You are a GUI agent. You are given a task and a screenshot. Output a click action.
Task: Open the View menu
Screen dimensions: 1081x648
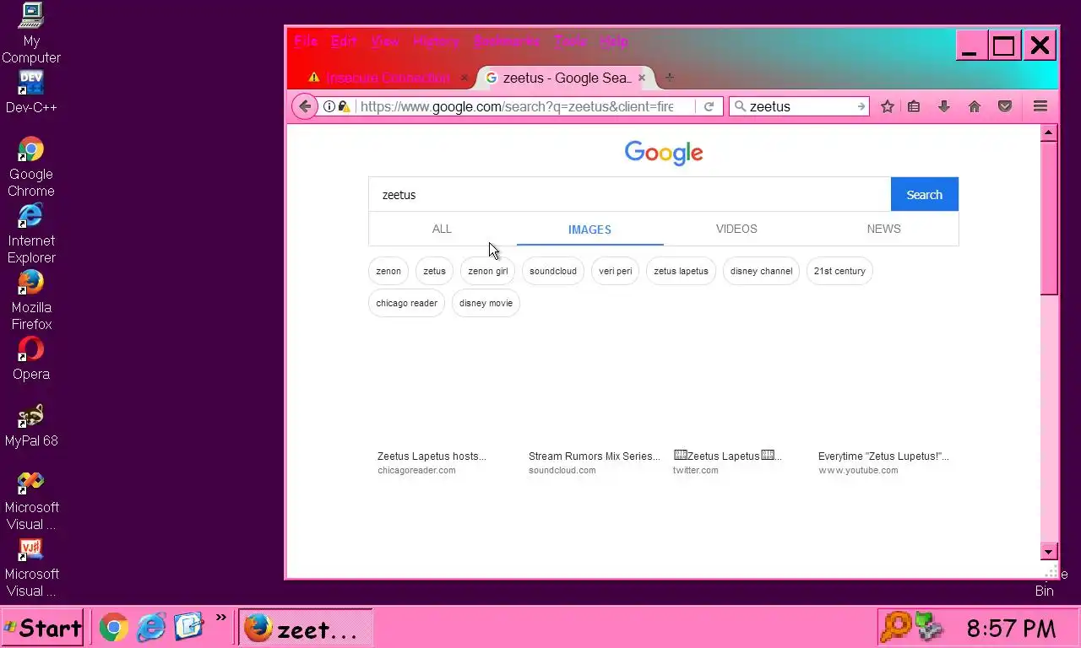click(x=385, y=41)
